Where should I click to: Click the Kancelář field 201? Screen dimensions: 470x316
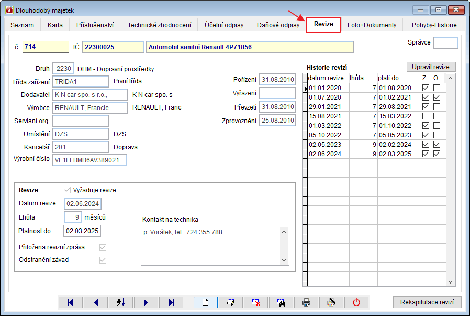(x=80, y=147)
